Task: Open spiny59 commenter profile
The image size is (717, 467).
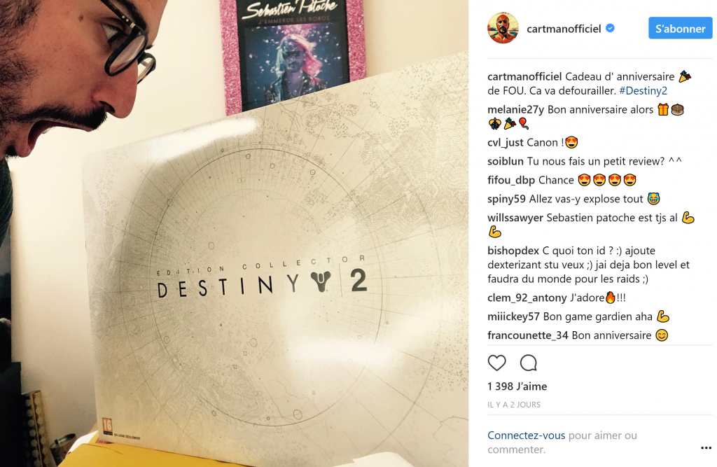Action: pyautogui.click(x=506, y=199)
